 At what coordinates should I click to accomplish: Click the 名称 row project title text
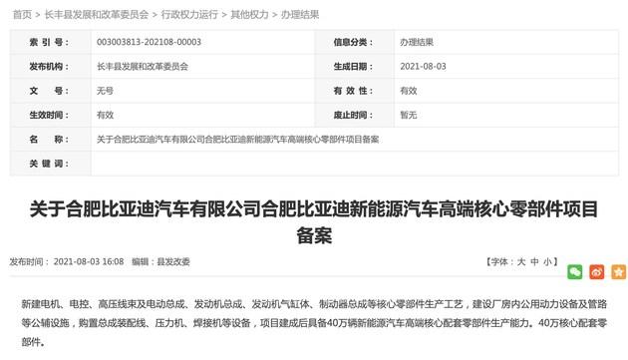[x=237, y=140]
